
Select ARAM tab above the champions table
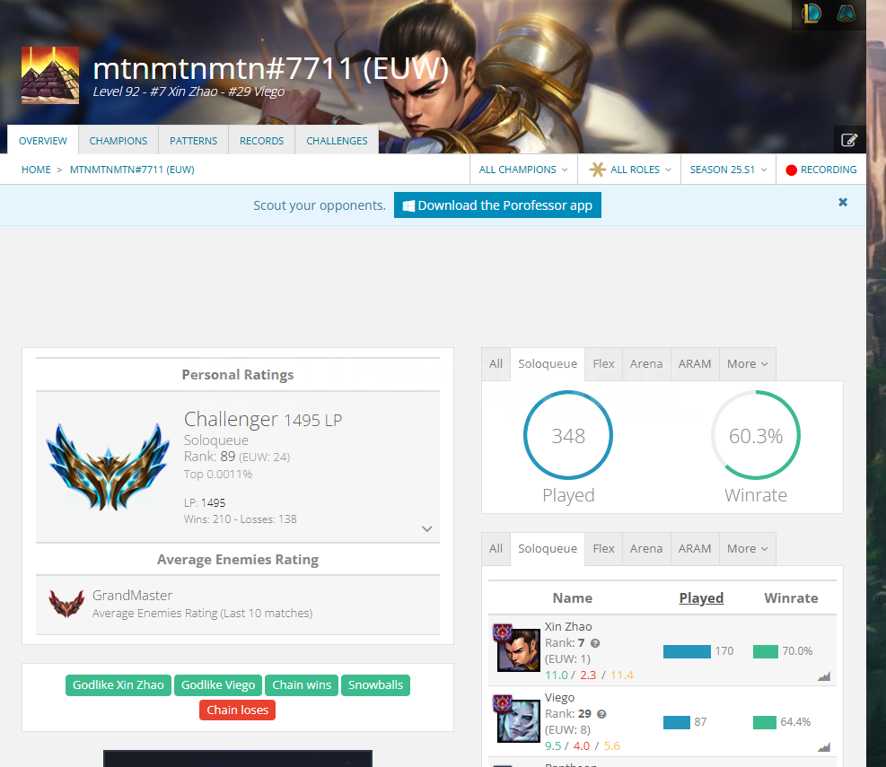695,548
